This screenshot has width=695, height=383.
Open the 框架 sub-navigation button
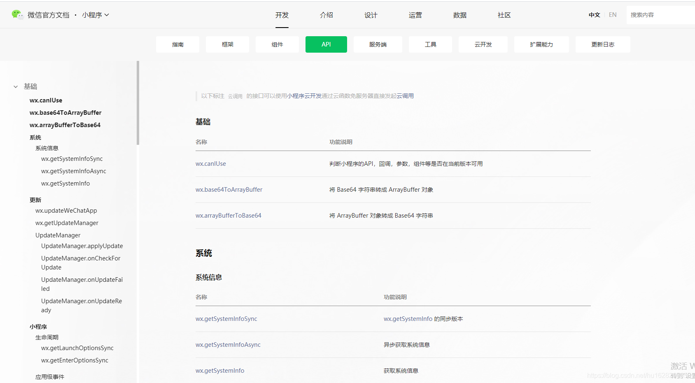tap(228, 44)
